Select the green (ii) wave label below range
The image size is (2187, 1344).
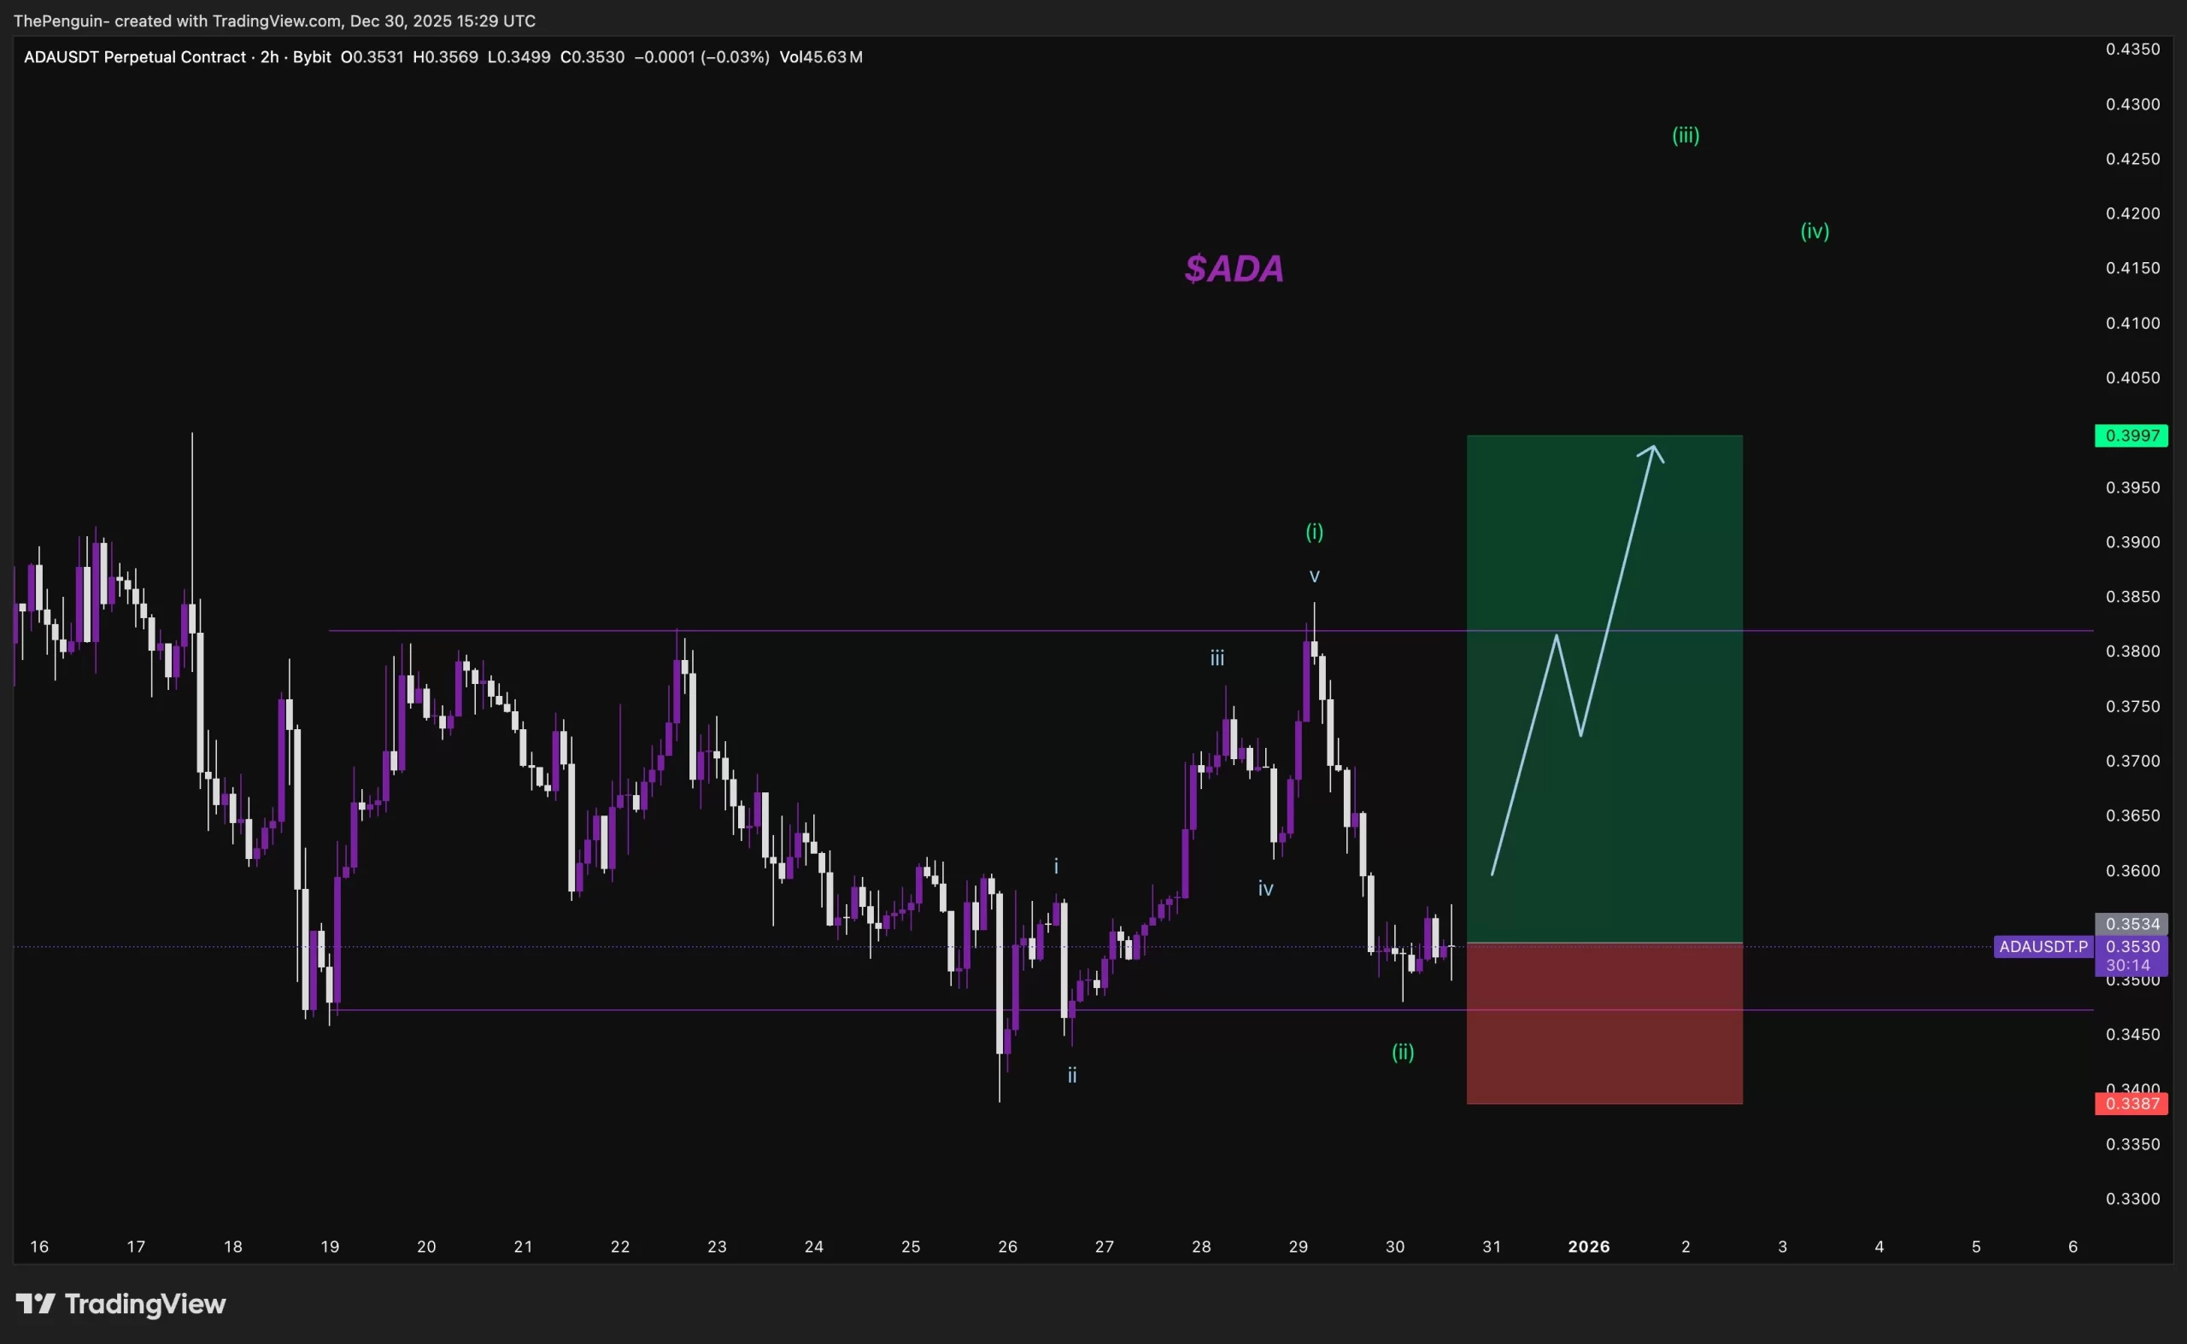coord(1403,1052)
